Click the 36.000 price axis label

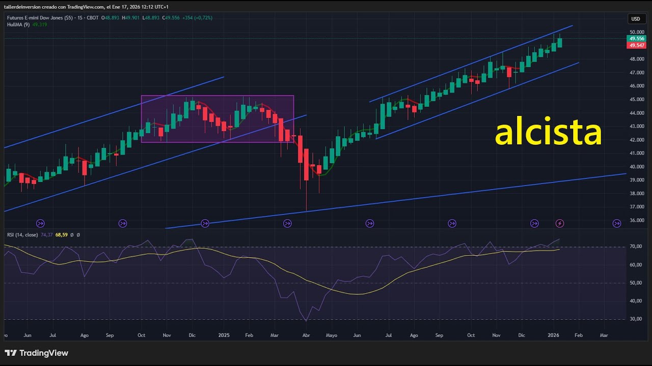tap(637, 221)
